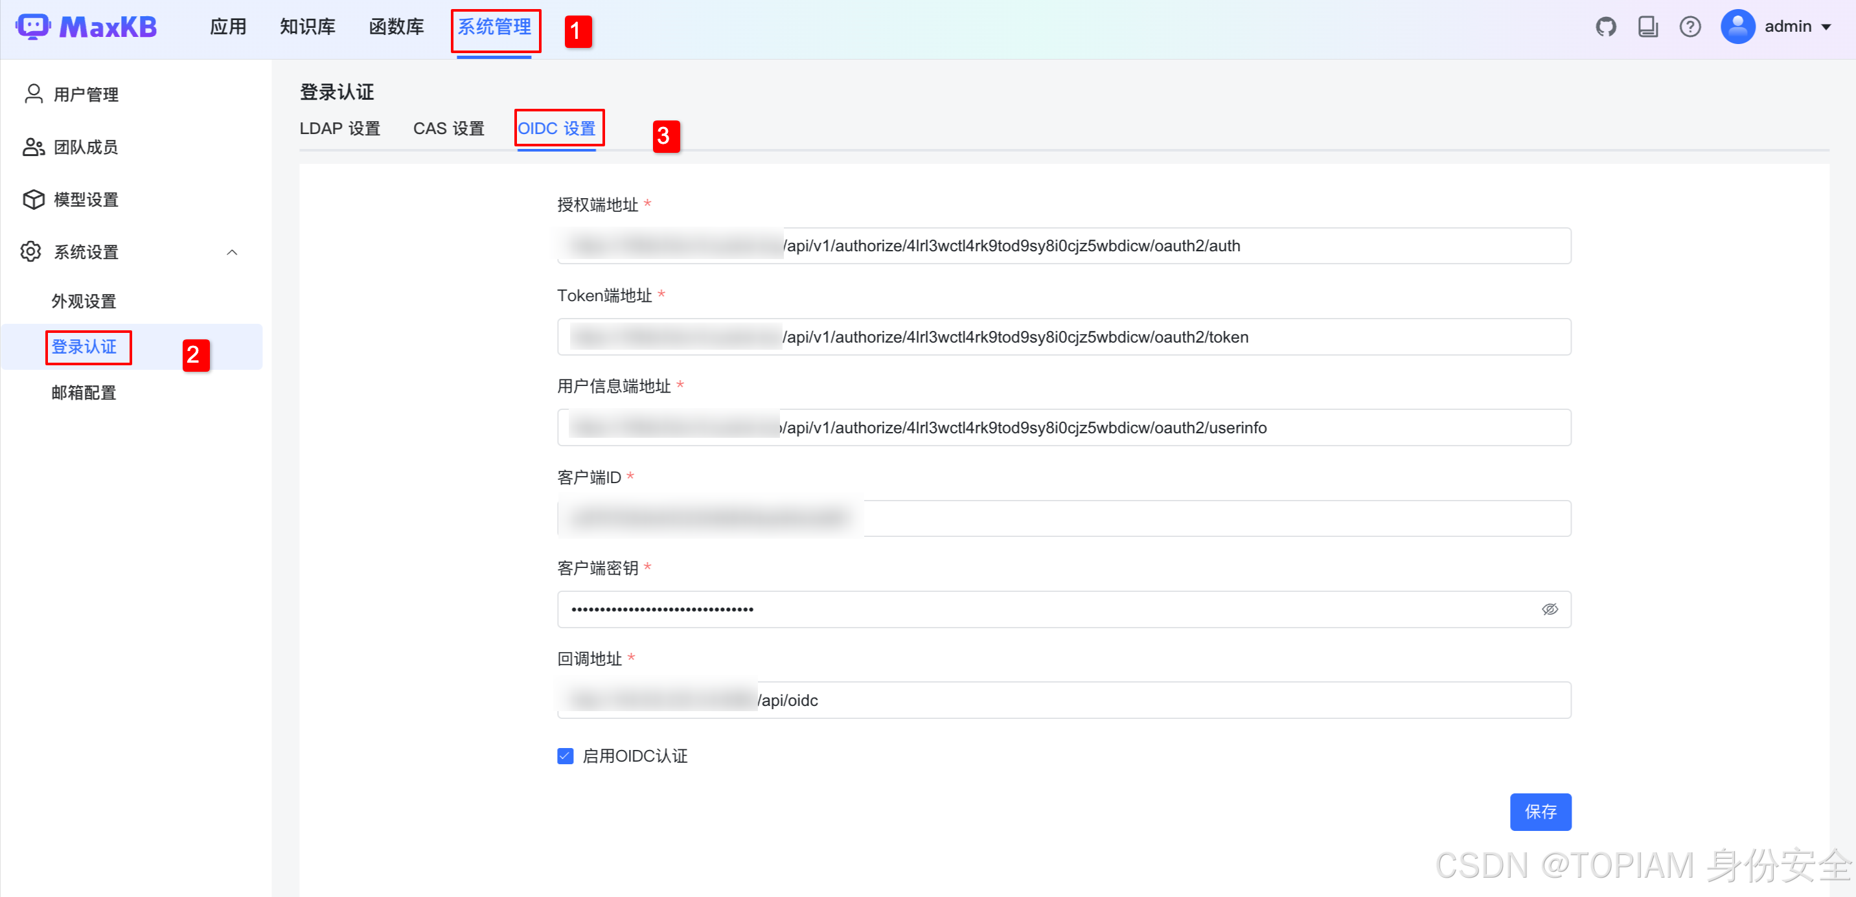Toggle visibility of the client secret field
This screenshot has width=1856, height=897.
tap(1550, 609)
